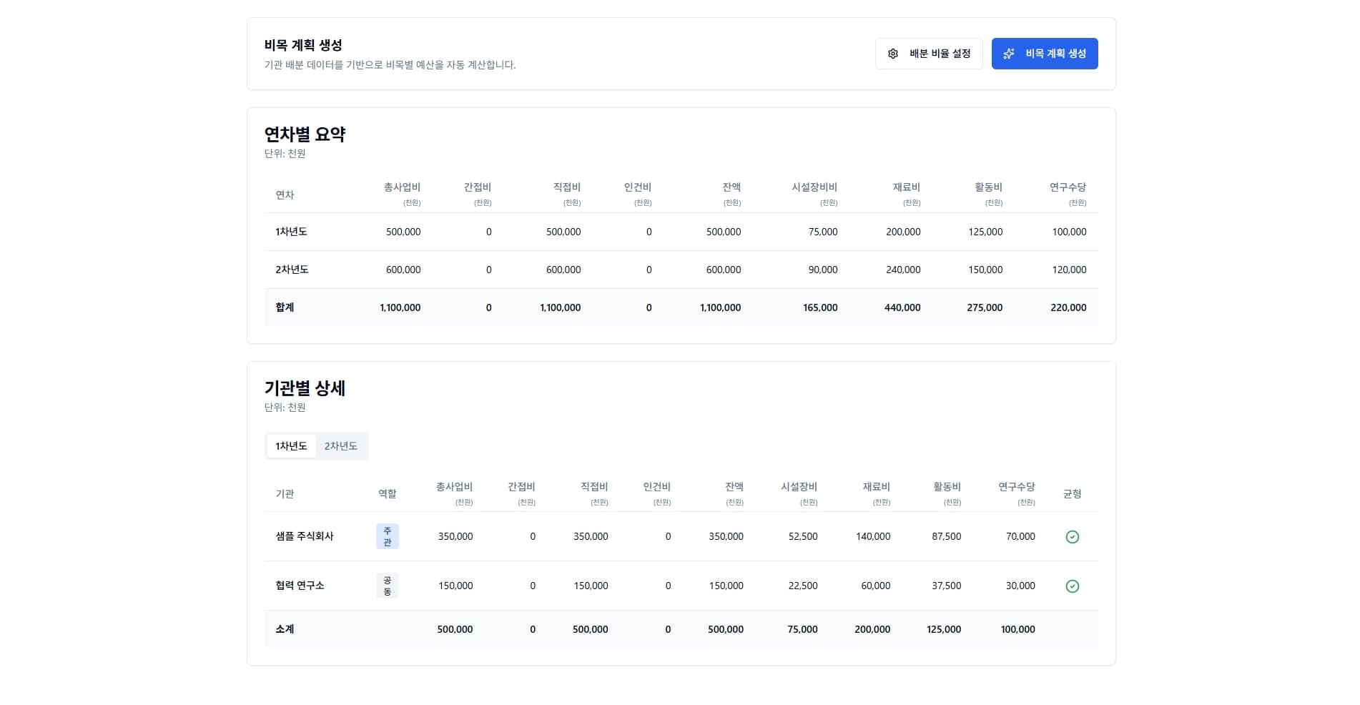Click 합계 총사업비 value 1,100,000
The width and height of the screenshot is (1360, 705).
point(400,307)
